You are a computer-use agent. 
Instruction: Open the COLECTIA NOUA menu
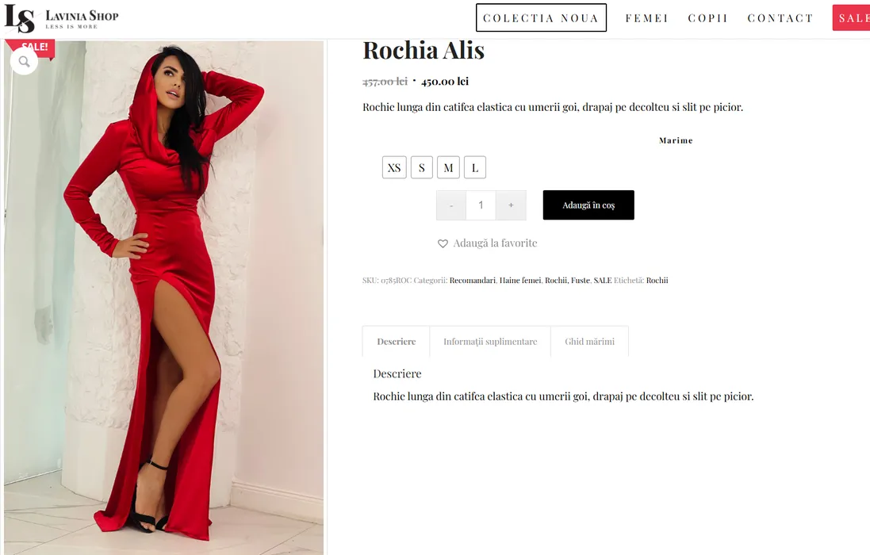click(541, 17)
